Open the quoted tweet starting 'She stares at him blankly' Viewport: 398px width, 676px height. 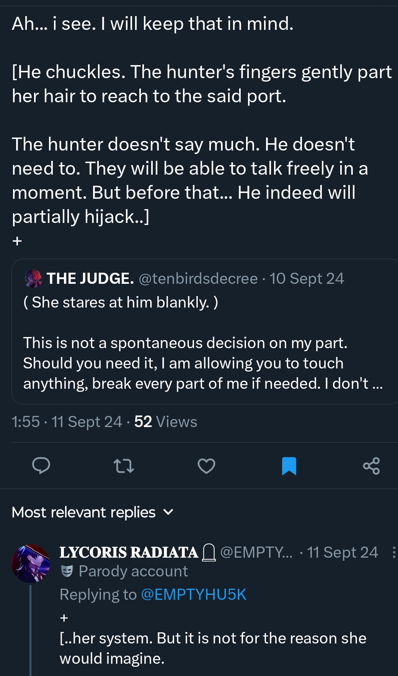click(x=203, y=352)
